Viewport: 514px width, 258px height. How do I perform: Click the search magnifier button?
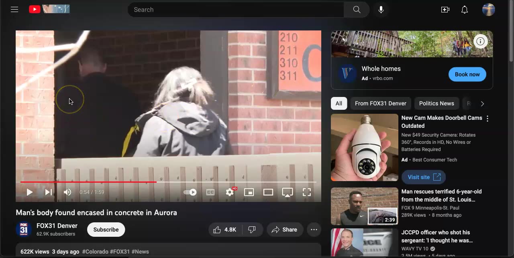[x=357, y=10]
